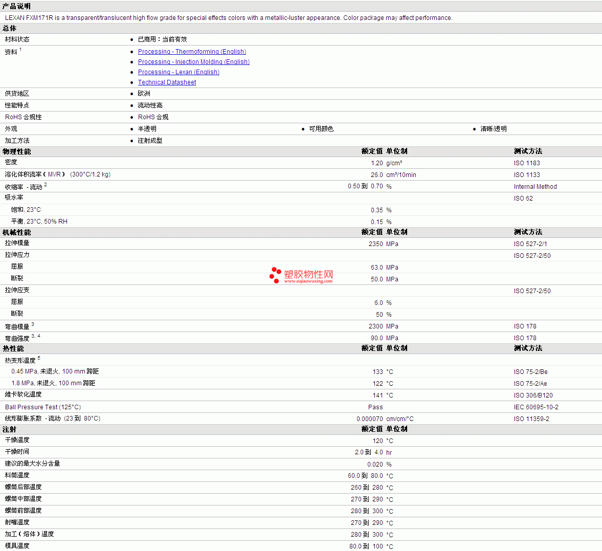Click hopper temperature 60.0 到 80.0 °C
The width and height of the screenshot is (602, 551).
[370, 476]
